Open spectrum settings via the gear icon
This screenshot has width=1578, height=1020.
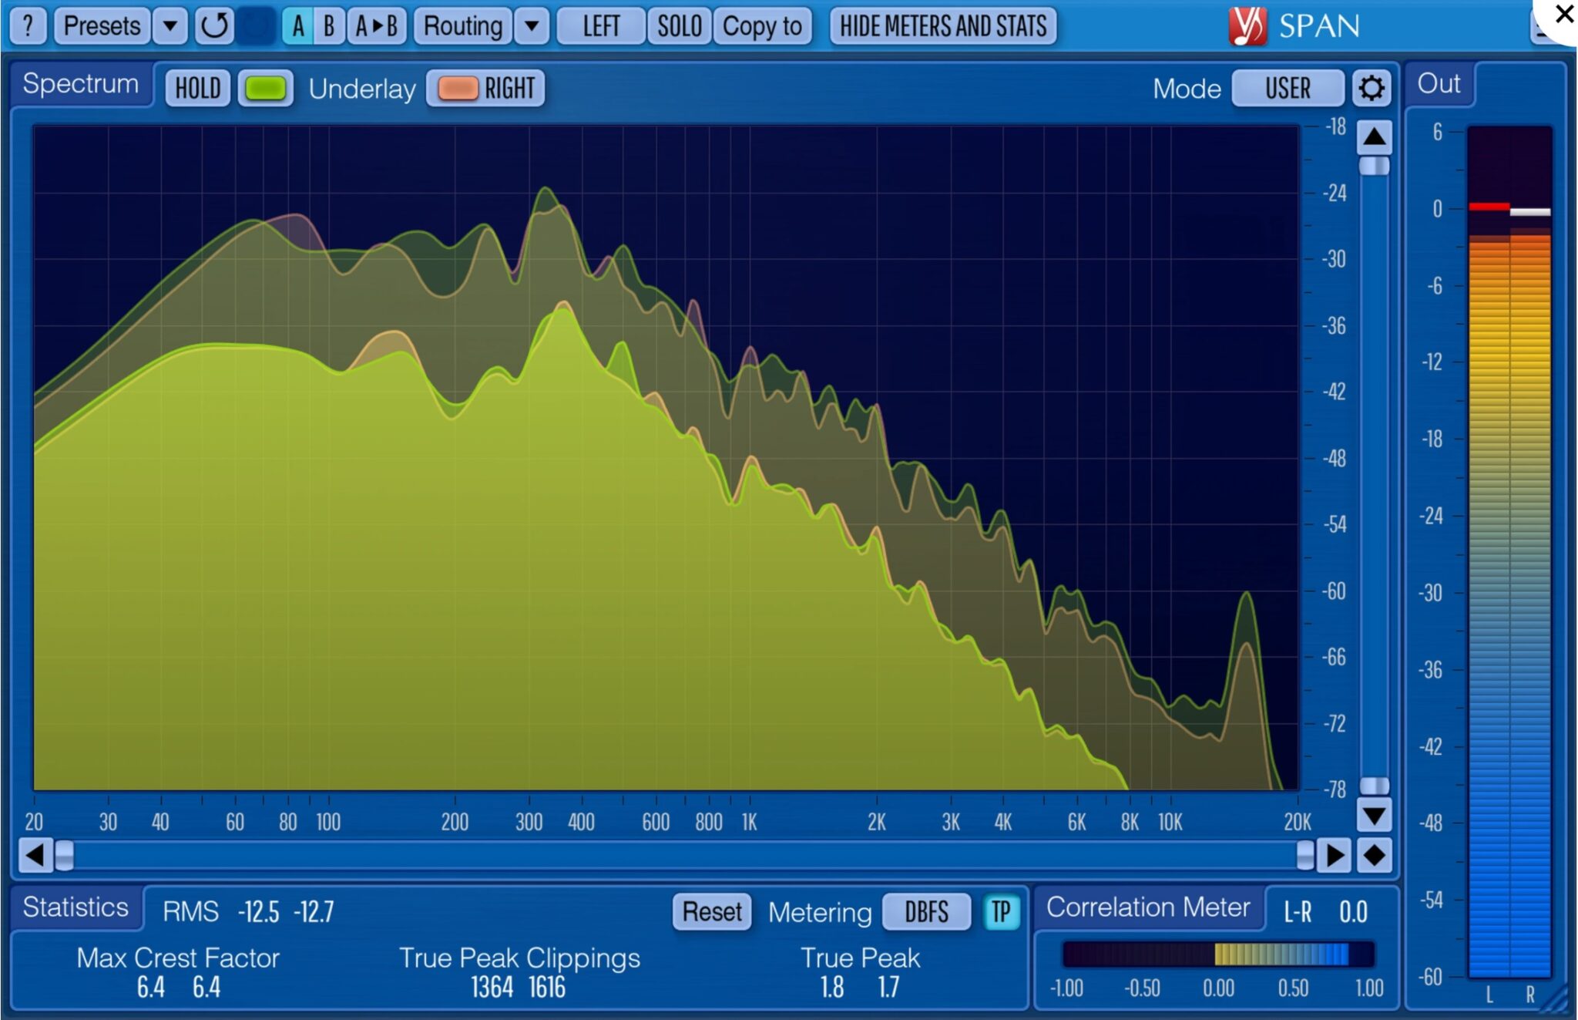[1371, 88]
